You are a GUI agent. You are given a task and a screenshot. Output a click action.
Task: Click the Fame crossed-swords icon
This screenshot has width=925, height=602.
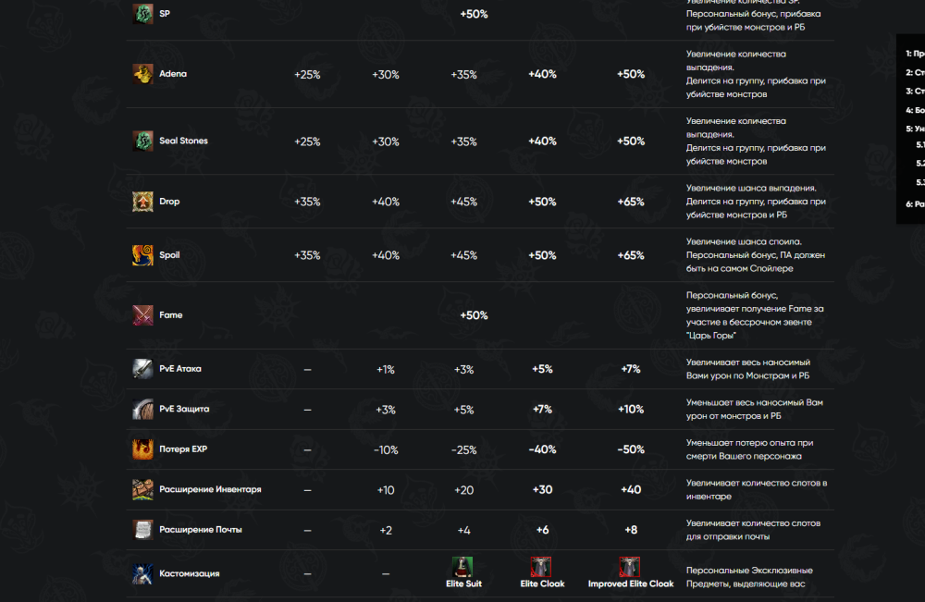pos(142,315)
